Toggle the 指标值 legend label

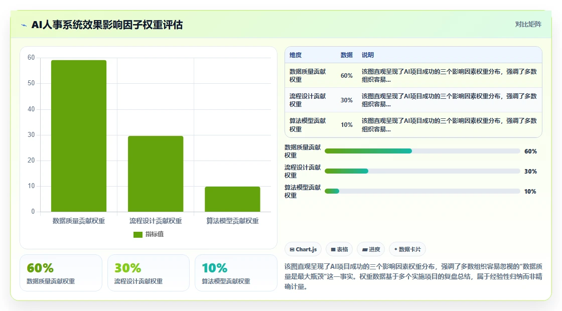click(x=155, y=234)
